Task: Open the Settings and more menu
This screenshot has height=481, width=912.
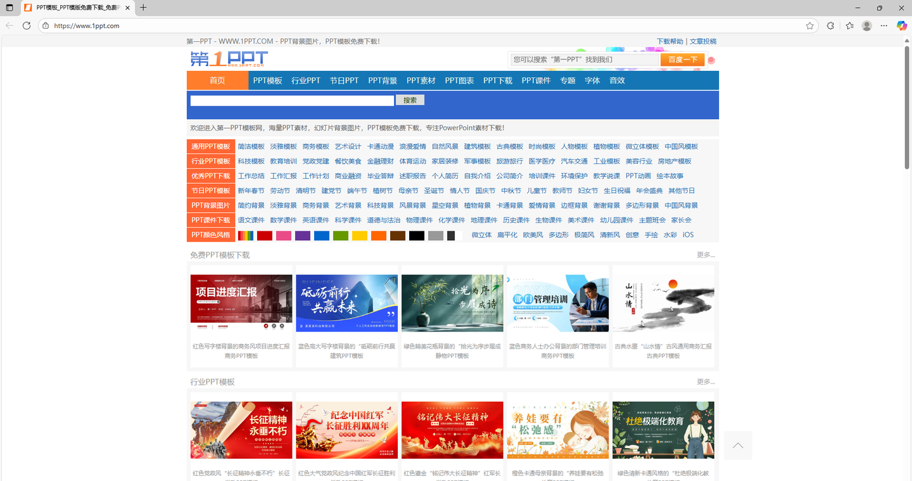Action: [885, 26]
